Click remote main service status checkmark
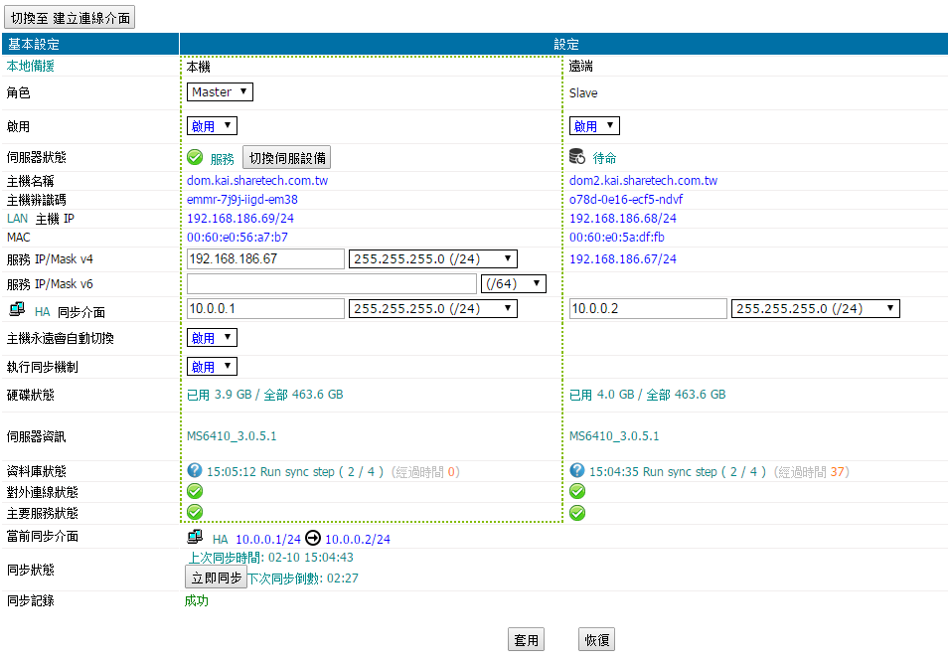 [x=577, y=513]
